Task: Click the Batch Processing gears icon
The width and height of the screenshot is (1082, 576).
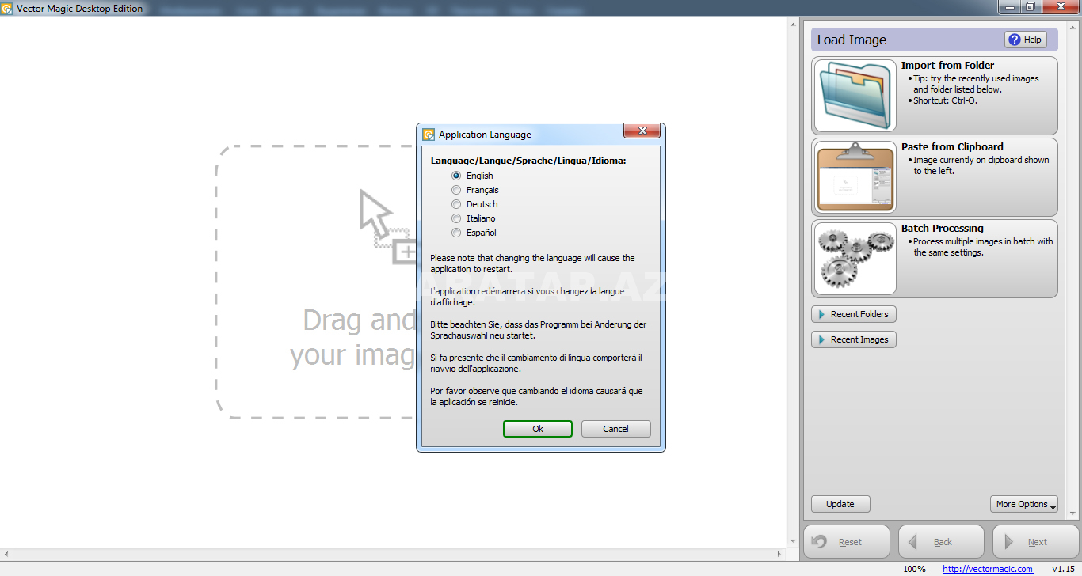Action: 855,258
